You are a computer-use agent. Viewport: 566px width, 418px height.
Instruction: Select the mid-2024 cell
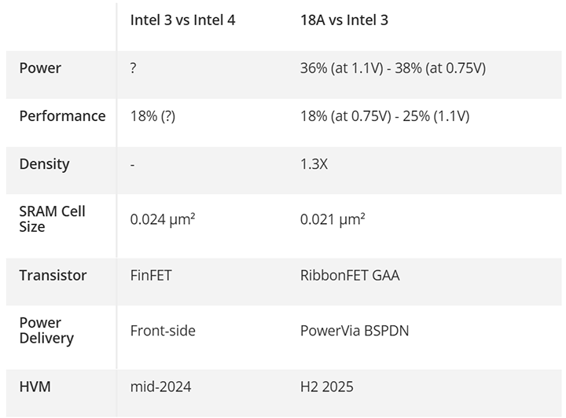pos(160,387)
